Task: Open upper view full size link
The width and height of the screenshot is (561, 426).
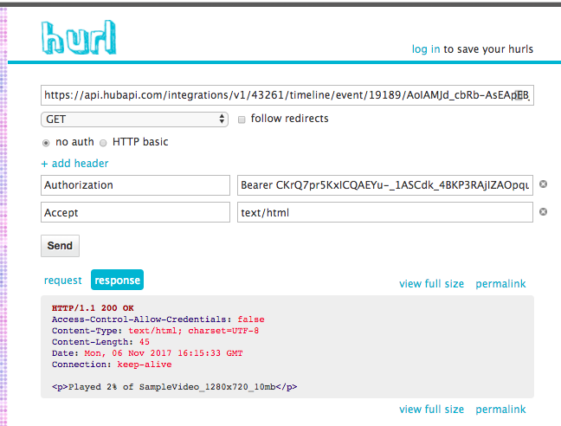Action: click(431, 284)
